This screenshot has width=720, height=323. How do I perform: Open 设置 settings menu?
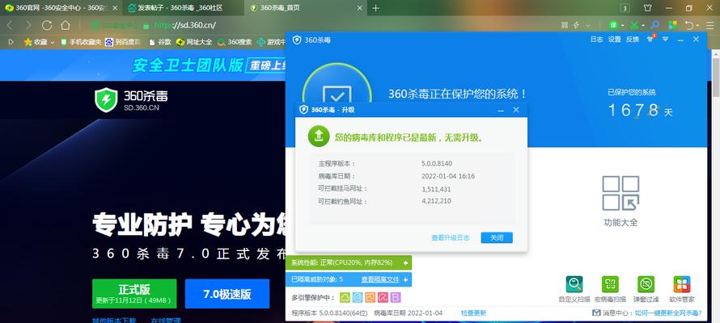coord(614,40)
